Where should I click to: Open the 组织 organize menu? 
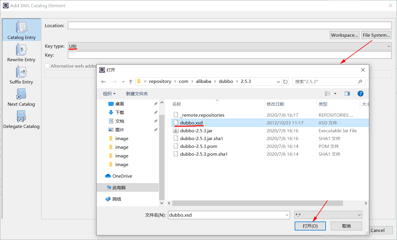[109, 94]
